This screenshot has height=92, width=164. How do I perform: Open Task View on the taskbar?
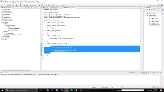(41, 90)
